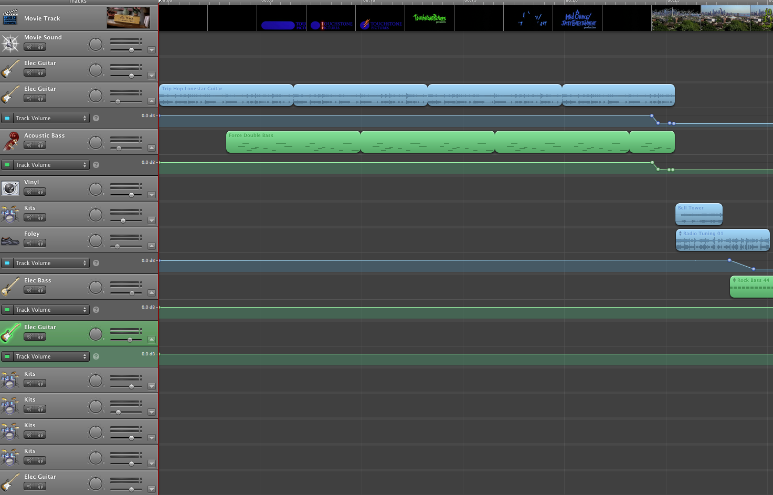Click the Mad Chance Jaret Entertainment movie frame
Image resolution: width=773 pixels, height=495 pixels.
tap(577, 18)
